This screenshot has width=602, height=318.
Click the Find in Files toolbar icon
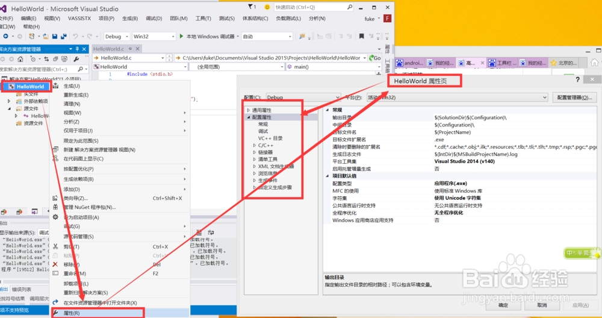coord(302,37)
